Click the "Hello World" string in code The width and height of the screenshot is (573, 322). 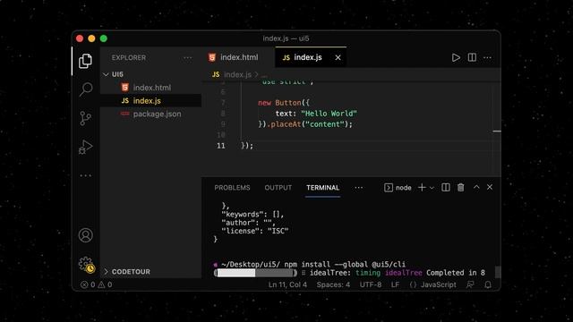click(329, 114)
